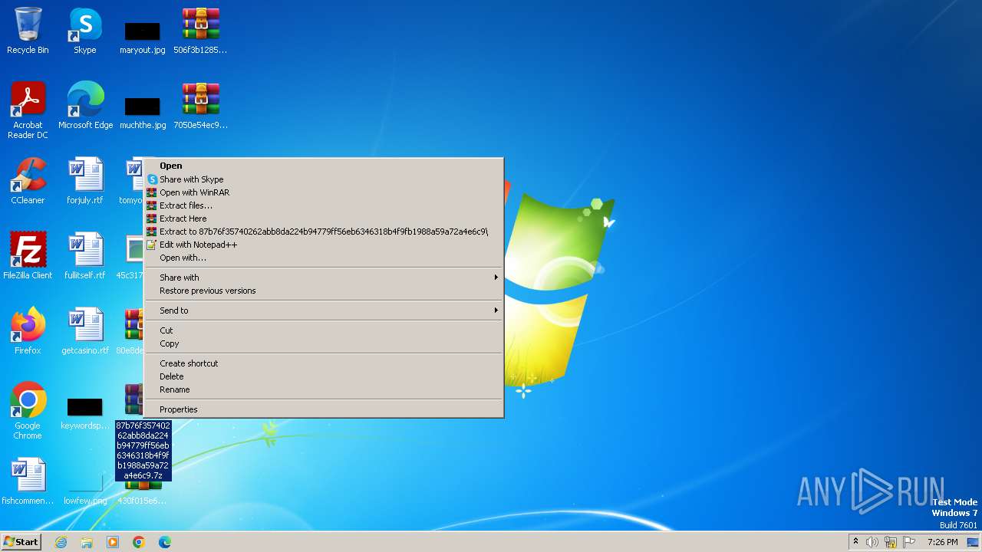Show hidden tray icons arrow
This screenshot has height=552, width=982.
click(x=855, y=541)
